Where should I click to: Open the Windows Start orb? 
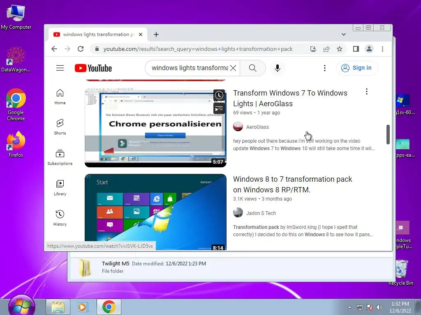tap(21, 305)
